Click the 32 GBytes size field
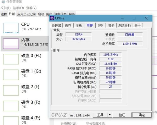 (79, 39)
